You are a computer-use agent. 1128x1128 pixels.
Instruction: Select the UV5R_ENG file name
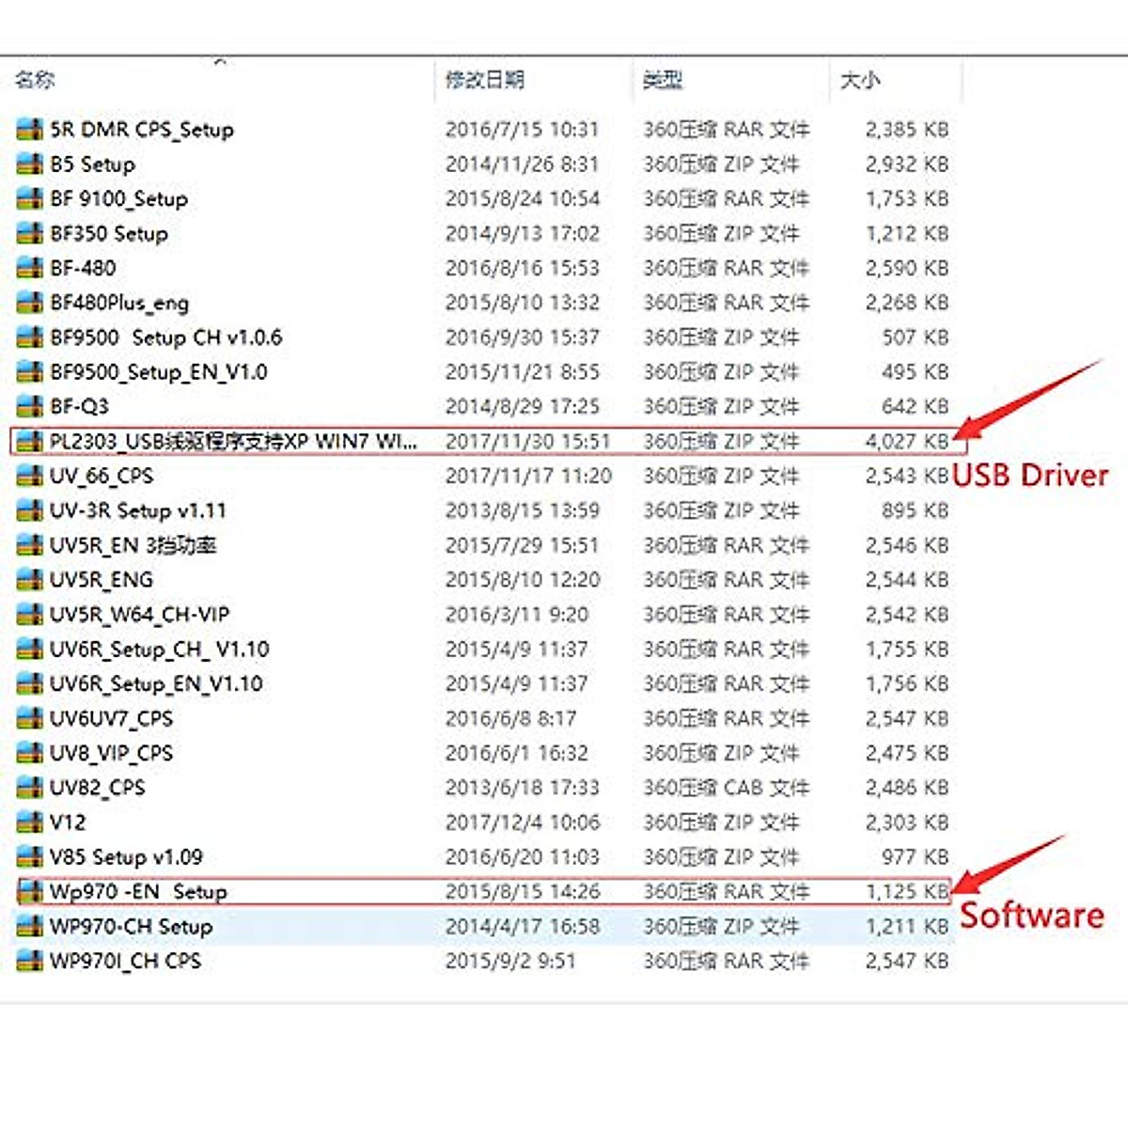(x=103, y=580)
